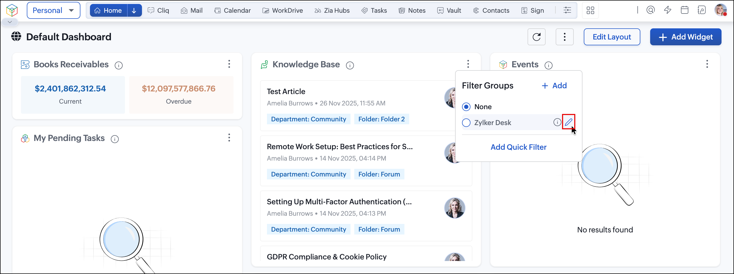
Task: Refresh the dashboard
Action: pos(537,37)
